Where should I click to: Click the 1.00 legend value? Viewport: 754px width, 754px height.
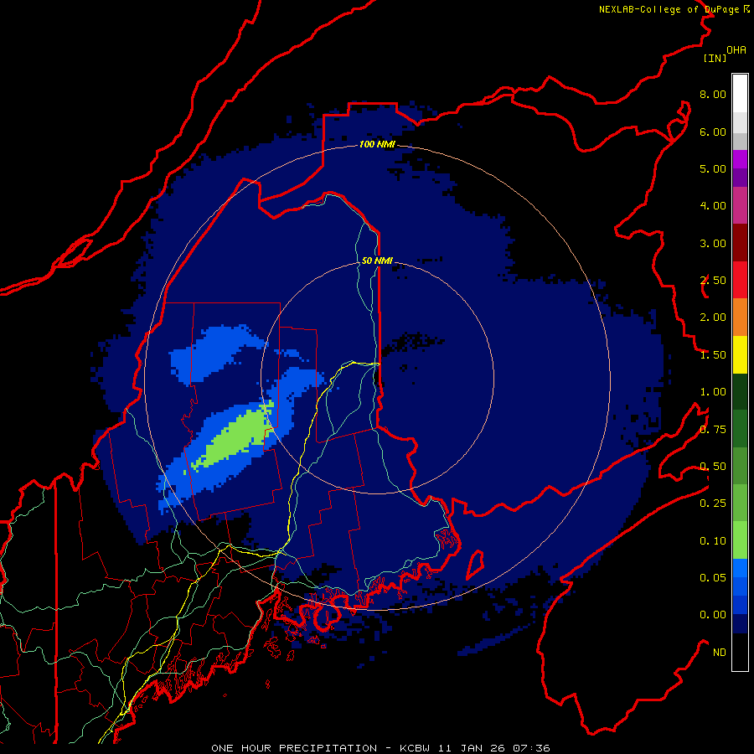713,392
